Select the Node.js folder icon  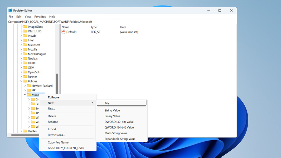tap(25, 58)
